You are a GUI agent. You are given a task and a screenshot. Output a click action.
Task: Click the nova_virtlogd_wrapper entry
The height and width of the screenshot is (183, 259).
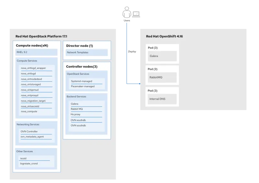pyautogui.click(x=33, y=68)
